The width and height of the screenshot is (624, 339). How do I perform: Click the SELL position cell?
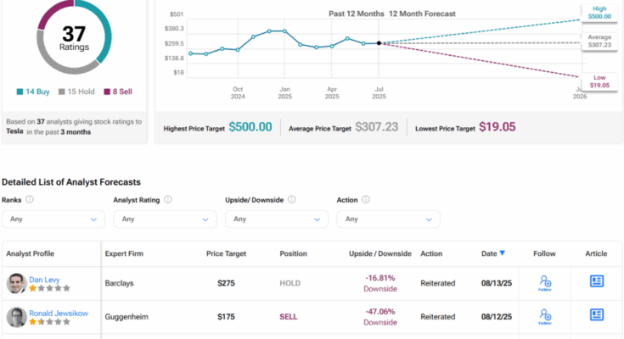pyautogui.click(x=289, y=317)
